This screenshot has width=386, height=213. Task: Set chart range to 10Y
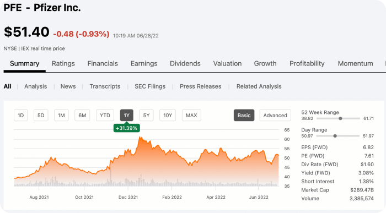(168, 115)
